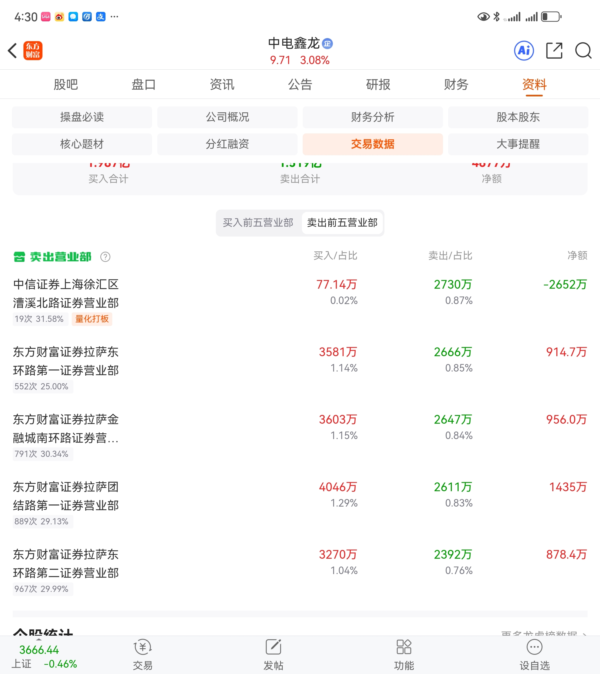Open 股本股东 section
The image size is (600, 674).
coord(518,117)
